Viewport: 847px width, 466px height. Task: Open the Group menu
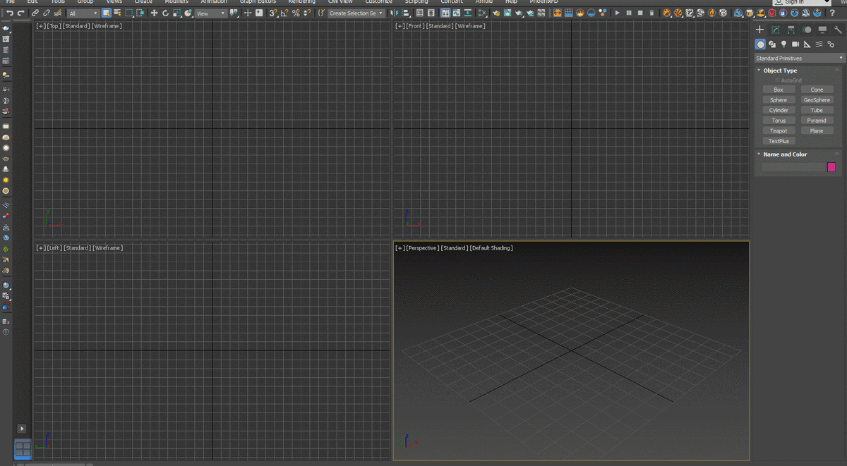85,2
